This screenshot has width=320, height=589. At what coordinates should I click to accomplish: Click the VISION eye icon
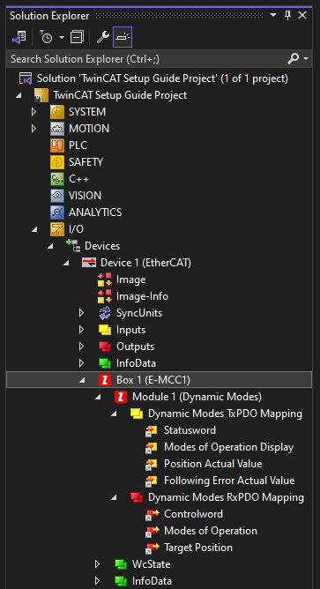tap(57, 196)
